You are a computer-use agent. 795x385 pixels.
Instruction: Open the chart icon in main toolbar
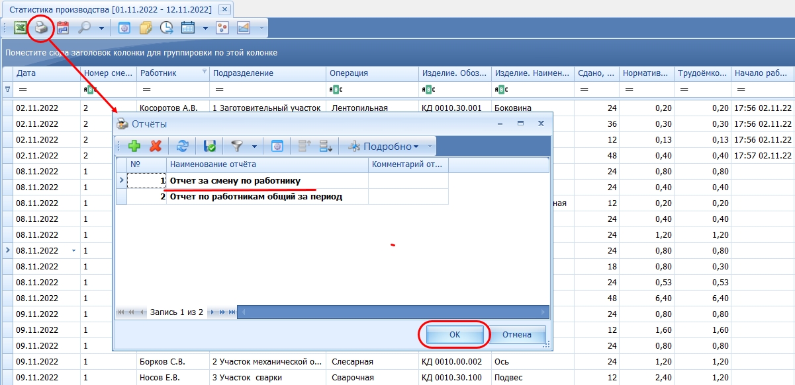click(x=244, y=28)
